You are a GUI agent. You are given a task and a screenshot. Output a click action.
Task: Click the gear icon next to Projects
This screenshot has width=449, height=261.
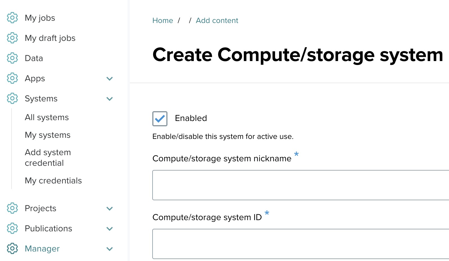pos(12,208)
